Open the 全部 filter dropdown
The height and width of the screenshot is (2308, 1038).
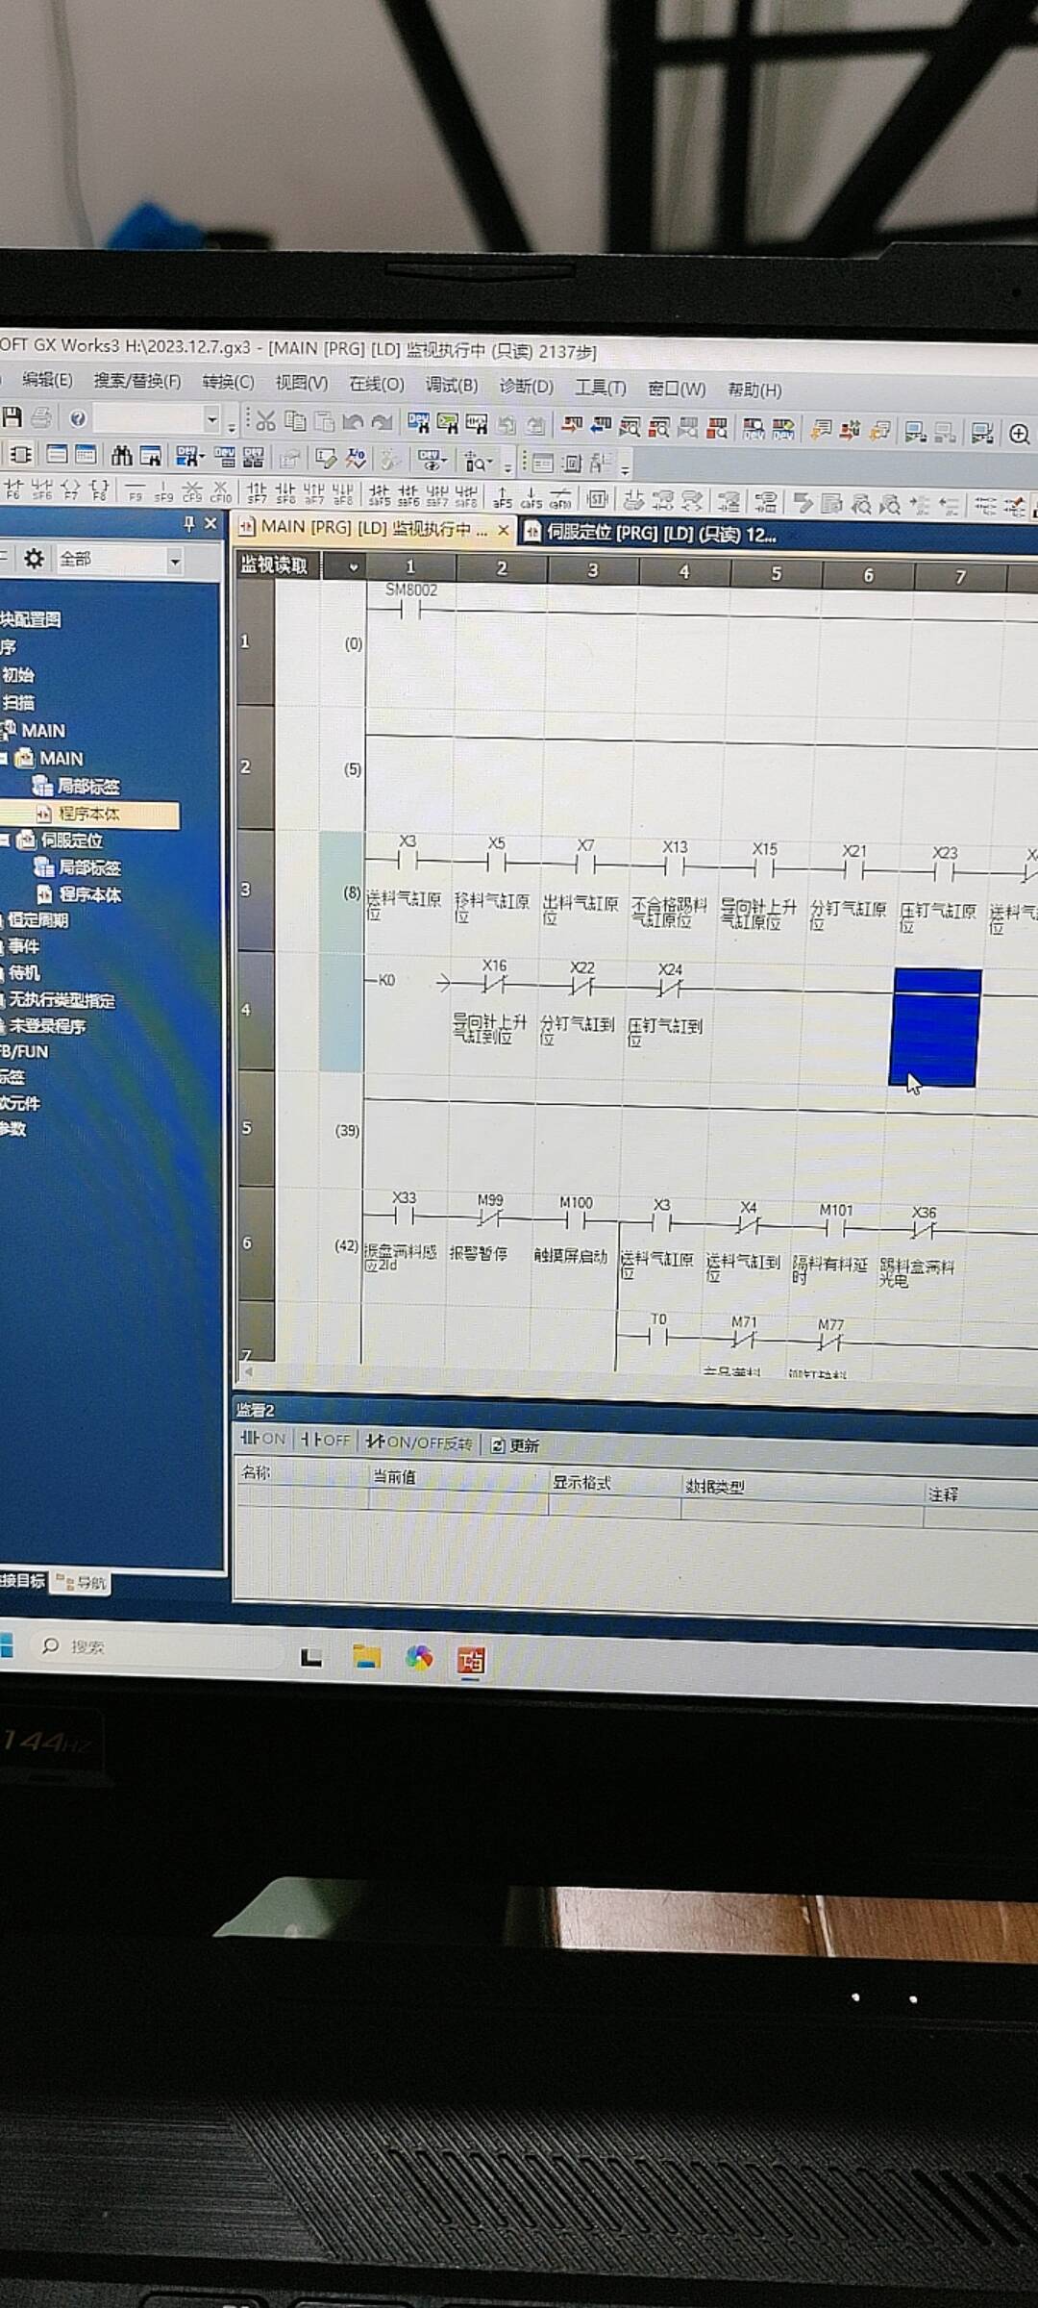pos(174,561)
